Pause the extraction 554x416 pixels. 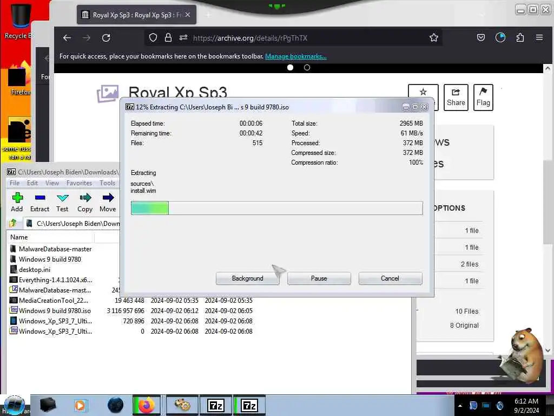click(x=319, y=278)
